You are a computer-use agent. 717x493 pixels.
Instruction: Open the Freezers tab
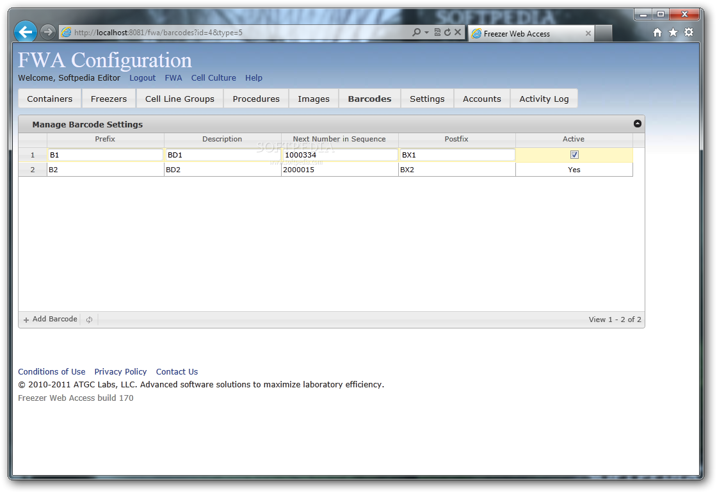pyautogui.click(x=109, y=99)
